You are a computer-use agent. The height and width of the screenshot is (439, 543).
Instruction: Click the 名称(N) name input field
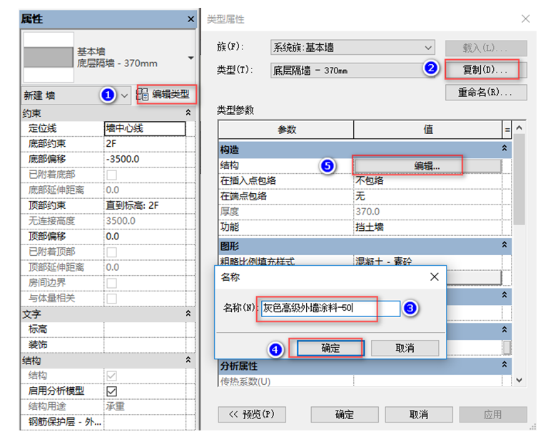(x=330, y=308)
